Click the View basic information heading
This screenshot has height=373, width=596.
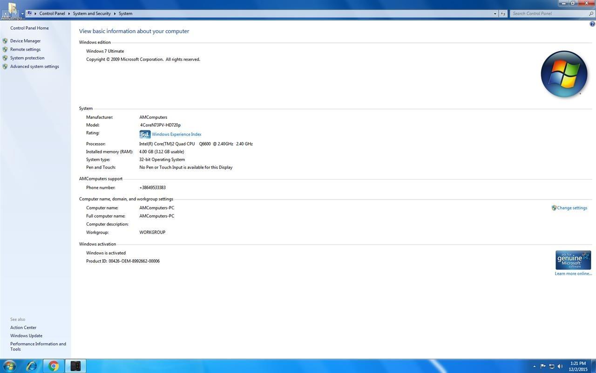(x=134, y=31)
